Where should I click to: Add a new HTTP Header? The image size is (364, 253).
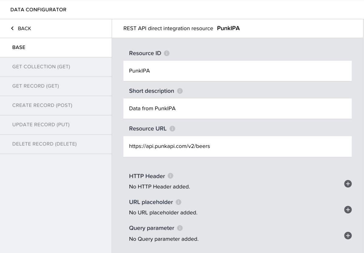(x=348, y=184)
